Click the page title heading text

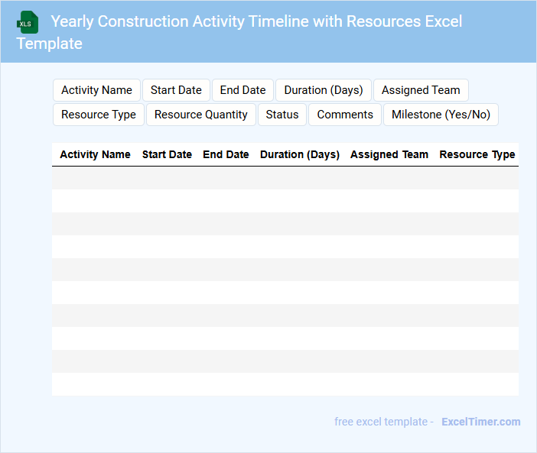coord(256,21)
